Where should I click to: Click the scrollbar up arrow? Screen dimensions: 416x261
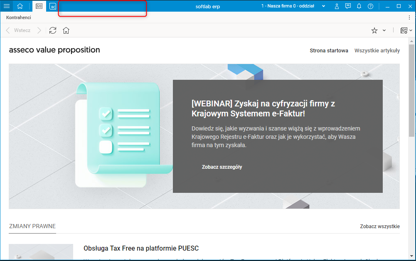(411, 41)
